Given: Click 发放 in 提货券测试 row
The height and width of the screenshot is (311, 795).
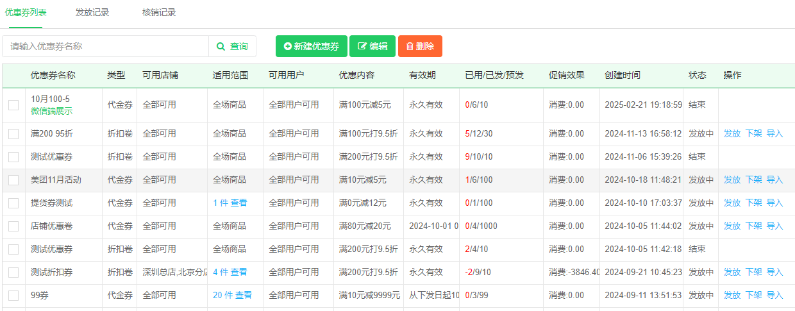Looking at the screenshot, I should click(x=732, y=203).
